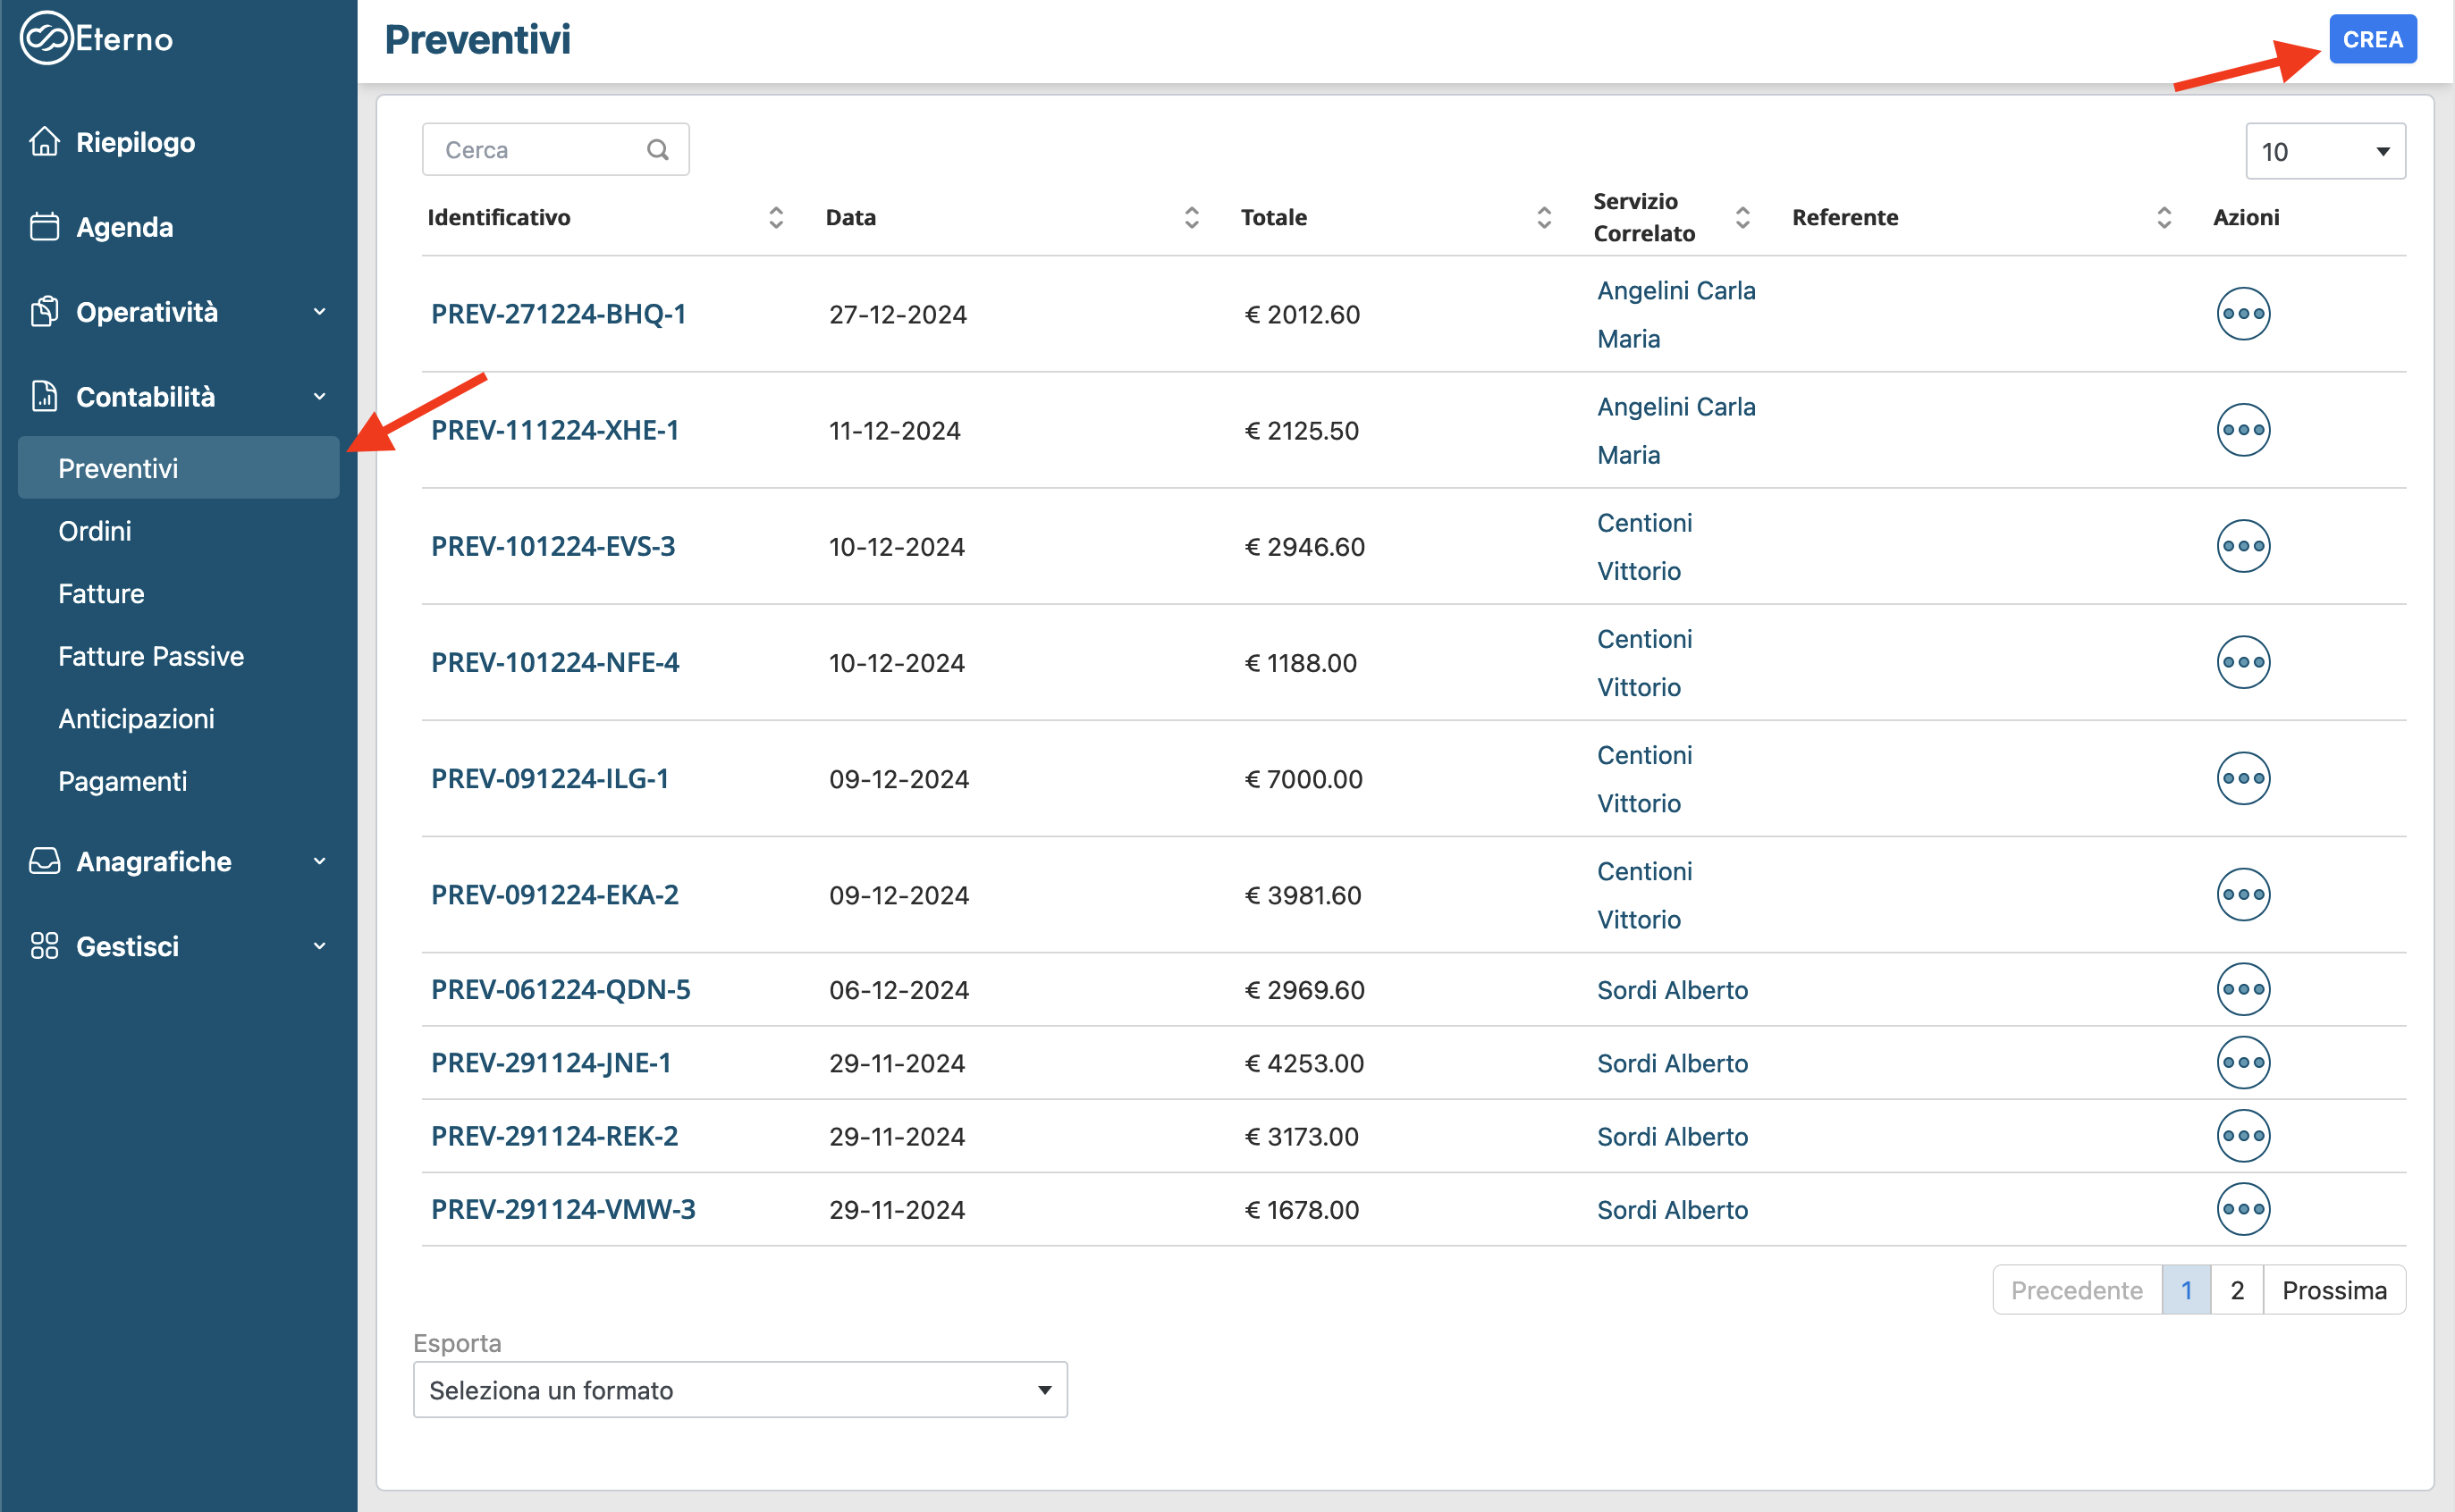Select Ordini under Contabilità
This screenshot has height=1512, width=2455.
pos(95,531)
